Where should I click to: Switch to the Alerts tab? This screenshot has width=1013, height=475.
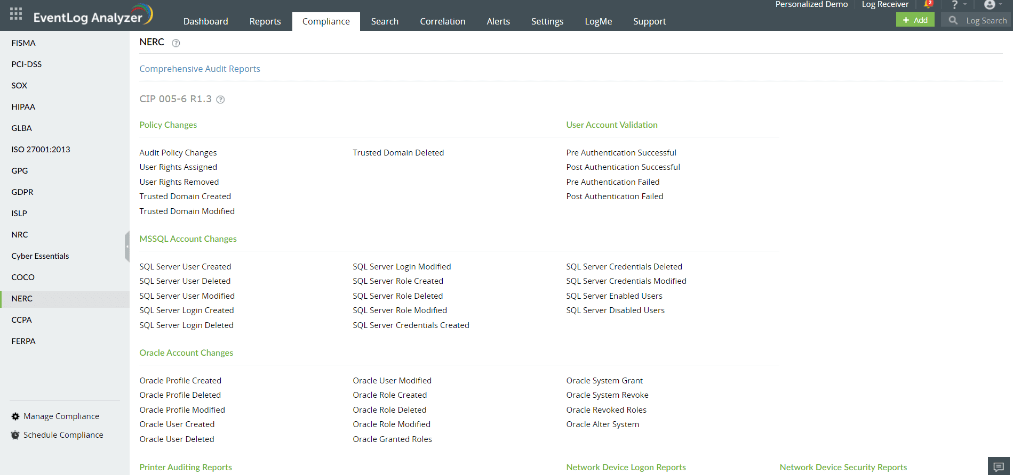(498, 21)
